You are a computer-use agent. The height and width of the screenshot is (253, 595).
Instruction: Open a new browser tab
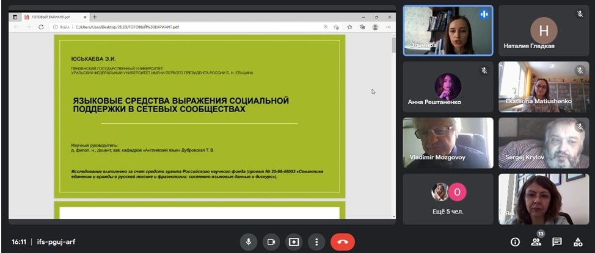94,17
